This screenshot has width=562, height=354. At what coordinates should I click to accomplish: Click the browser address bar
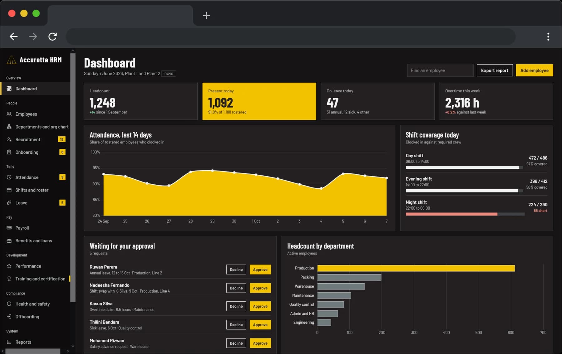(290, 36)
